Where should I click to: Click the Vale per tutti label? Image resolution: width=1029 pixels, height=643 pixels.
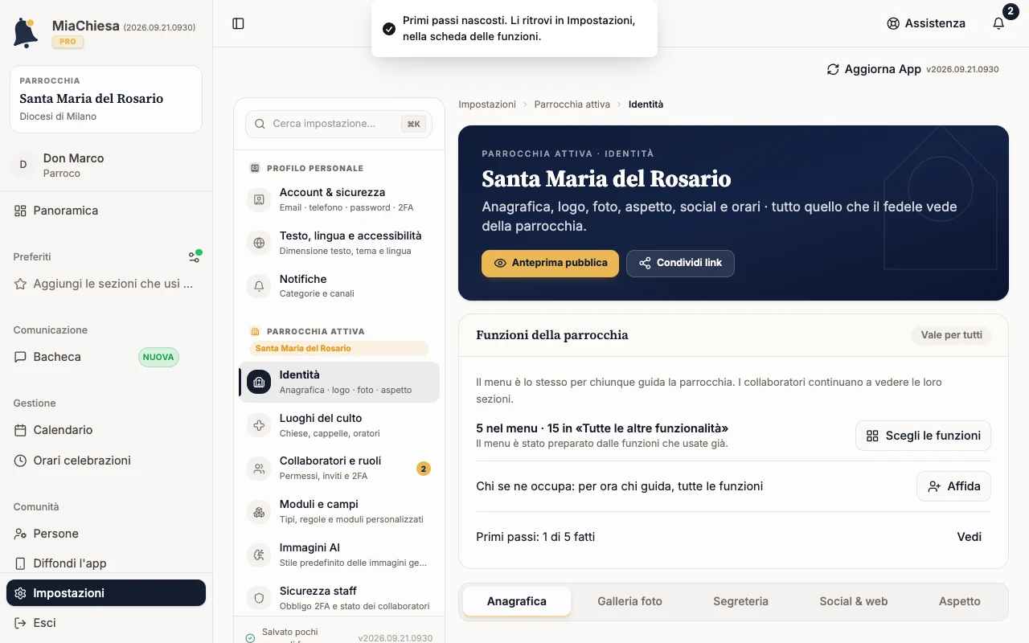pos(952,335)
